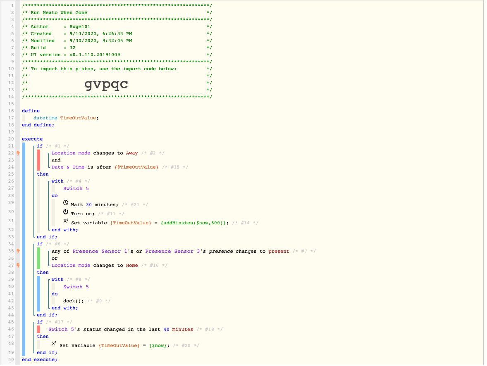Click the 'Away' mode value
The width and height of the screenshot is (487, 366).
(132, 153)
